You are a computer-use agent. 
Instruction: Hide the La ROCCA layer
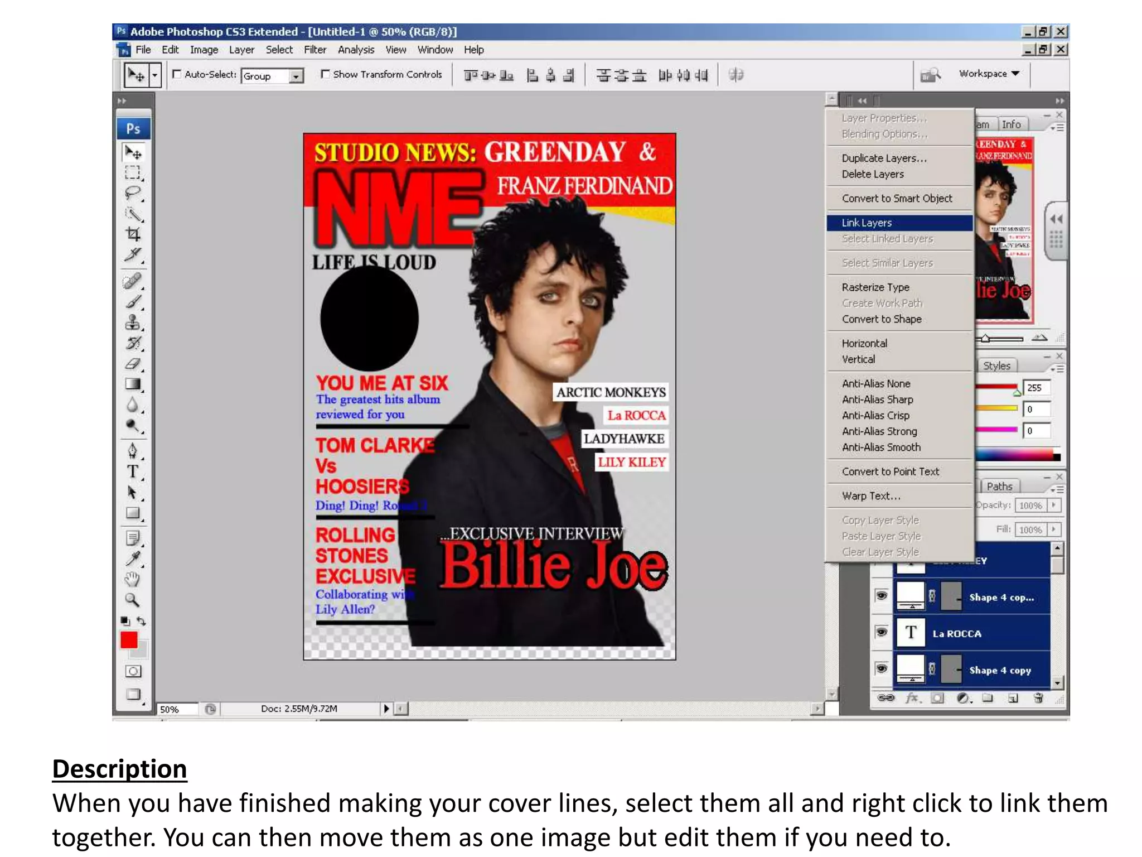pos(882,632)
